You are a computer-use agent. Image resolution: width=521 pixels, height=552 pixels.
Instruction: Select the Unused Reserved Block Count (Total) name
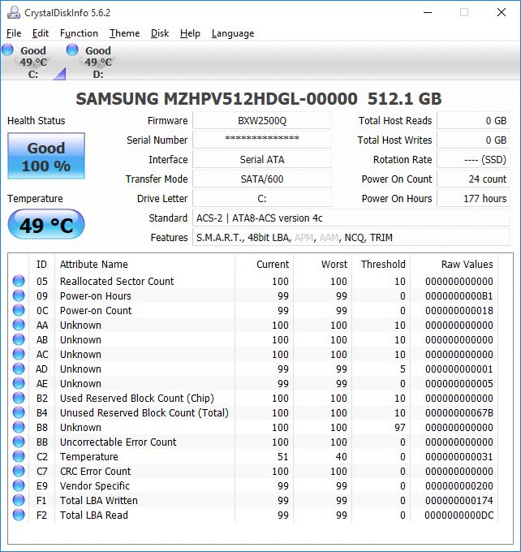[144, 412]
